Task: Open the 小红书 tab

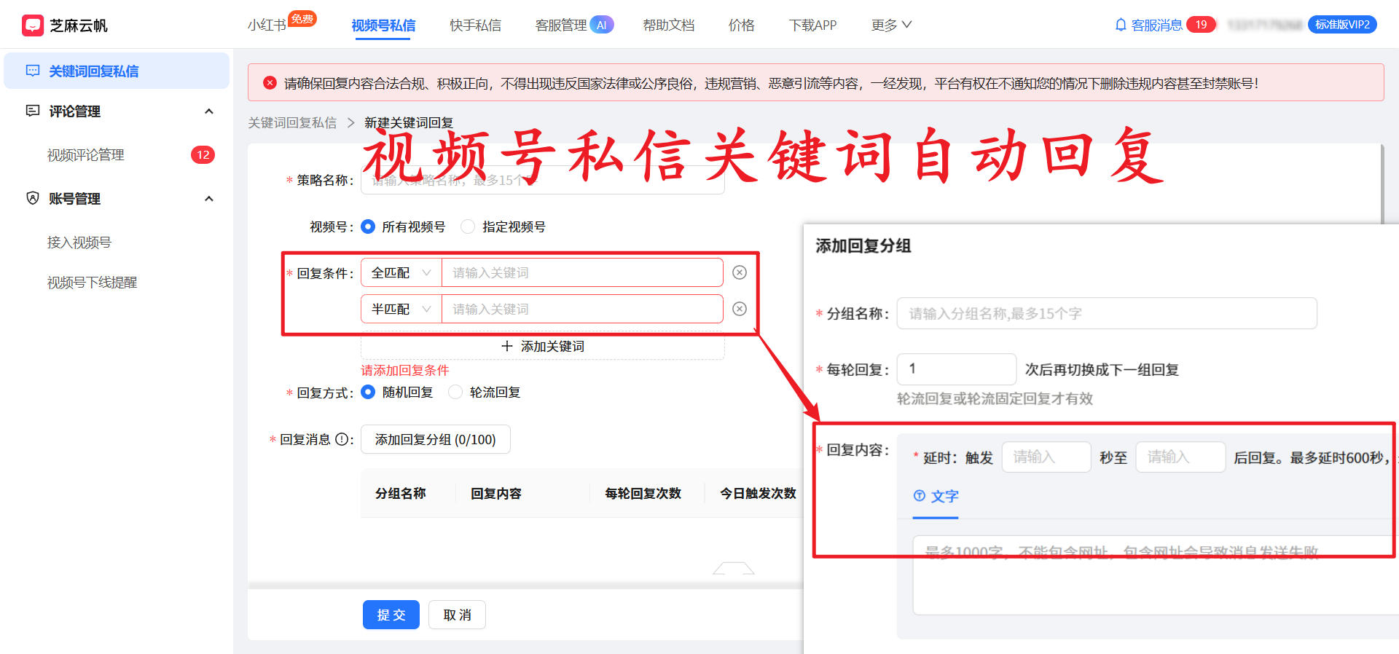Action: (x=267, y=25)
